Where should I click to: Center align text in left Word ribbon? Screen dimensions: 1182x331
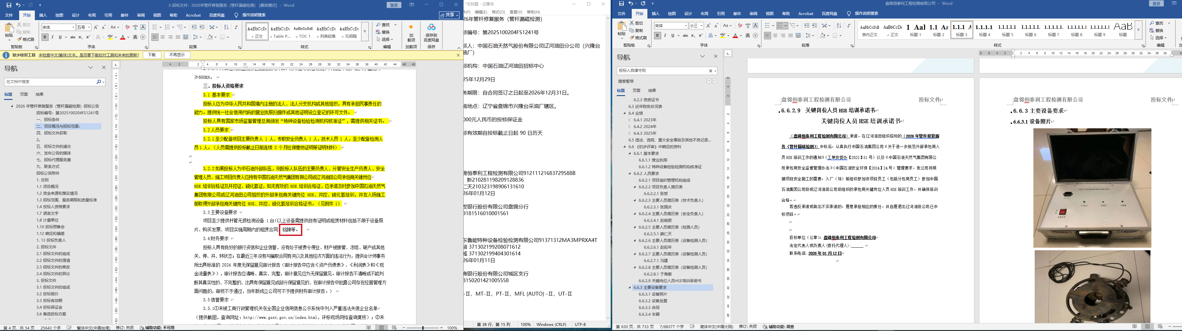(x=163, y=37)
